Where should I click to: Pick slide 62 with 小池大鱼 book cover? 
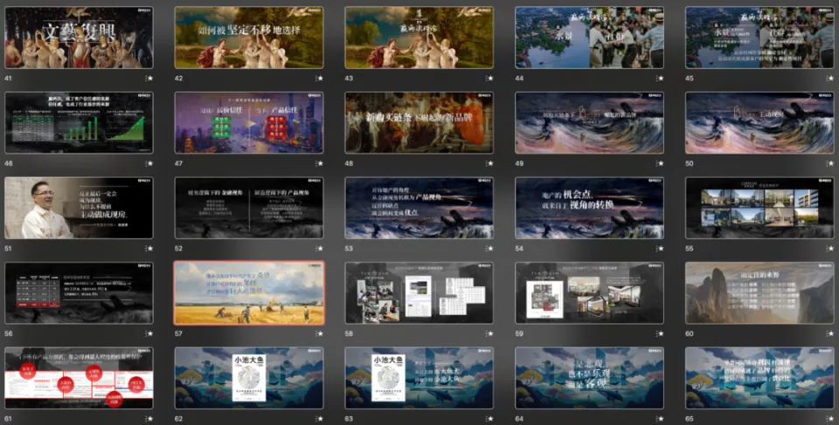click(249, 378)
